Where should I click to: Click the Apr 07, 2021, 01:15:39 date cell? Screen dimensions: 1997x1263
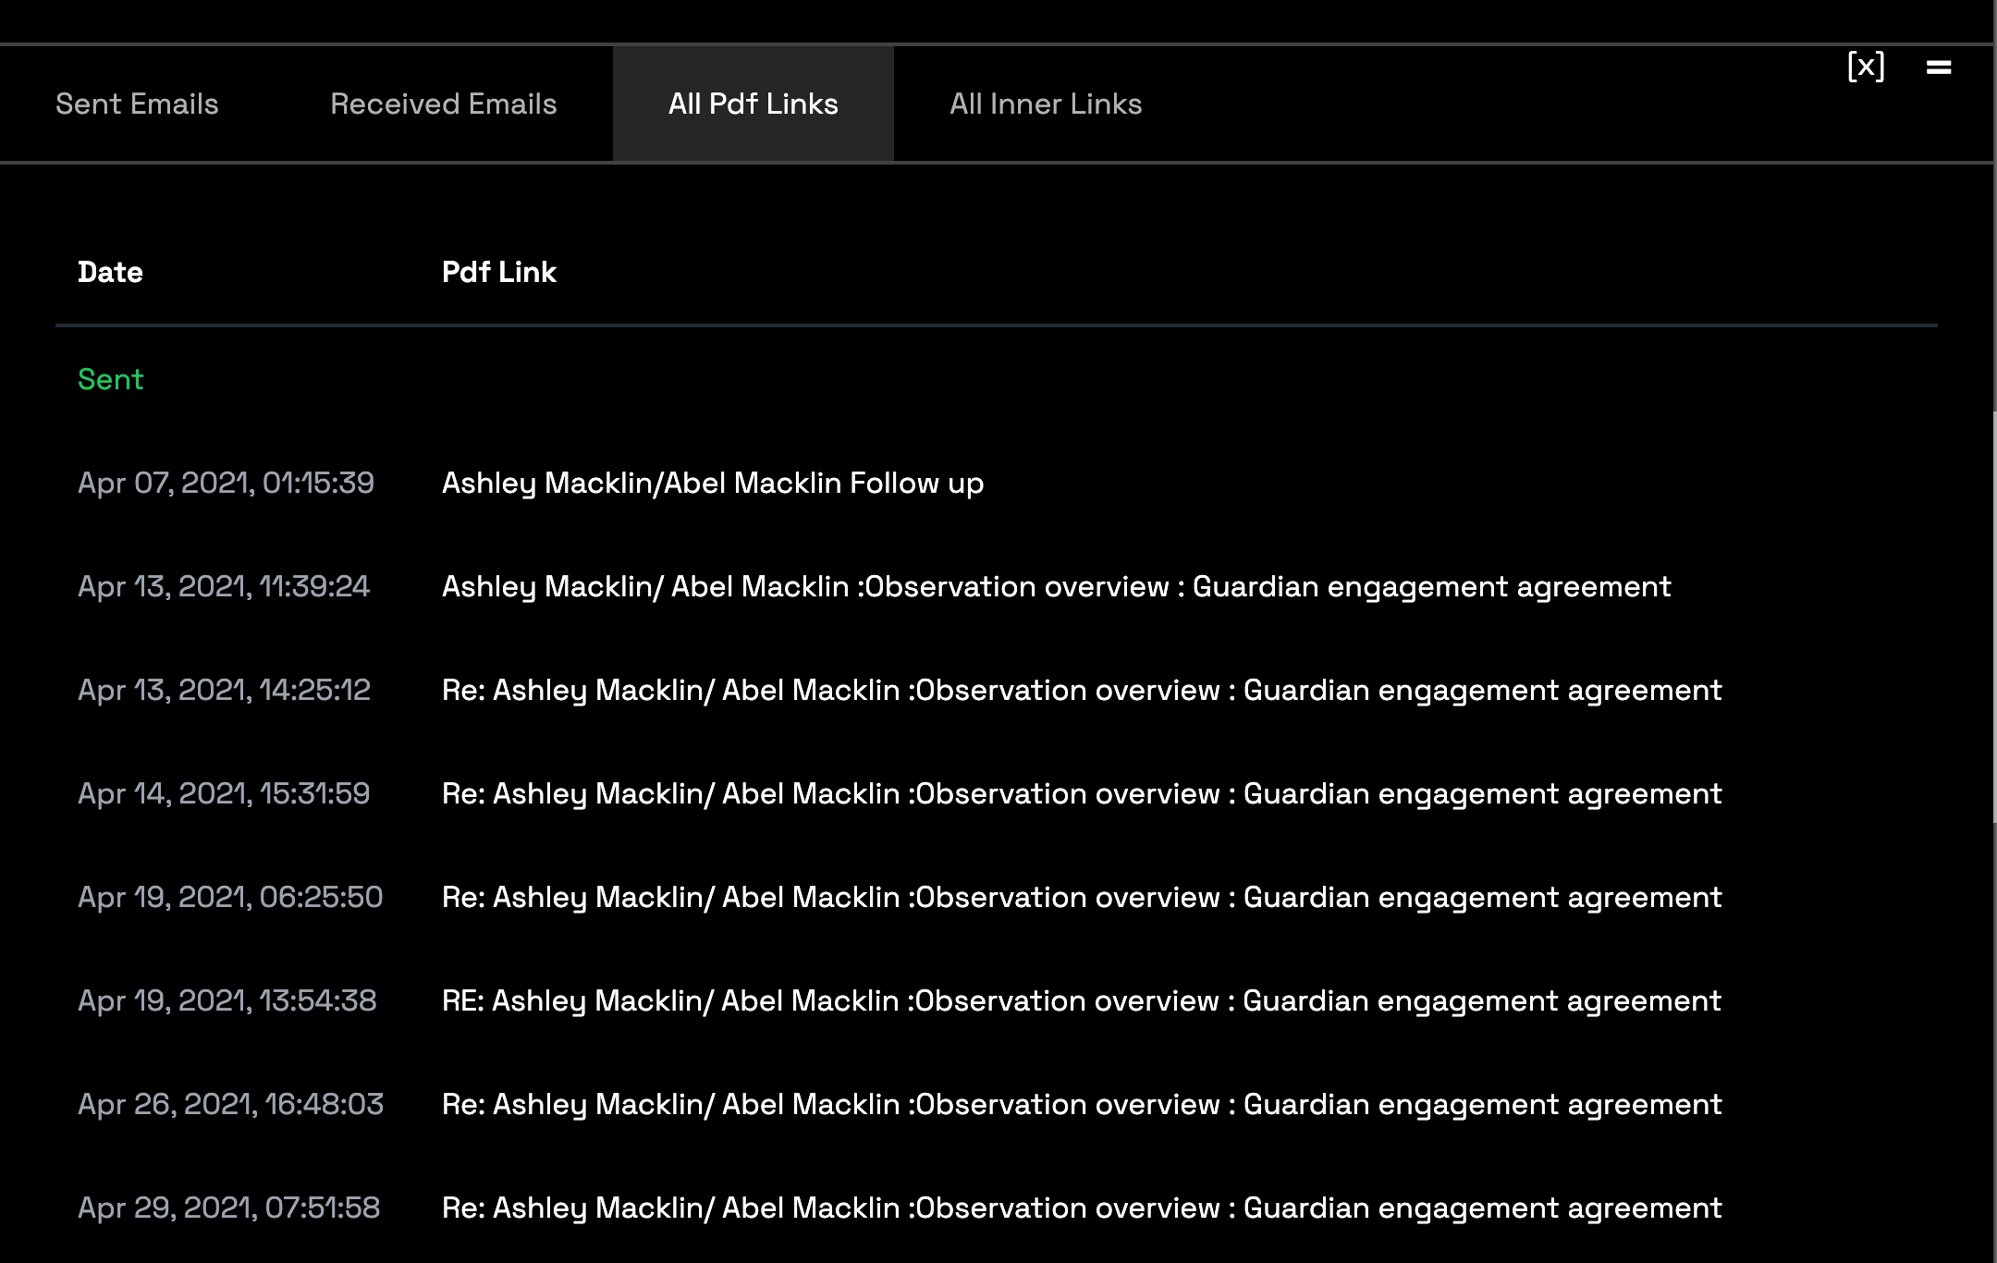pyautogui.click(x=226, y=483)
